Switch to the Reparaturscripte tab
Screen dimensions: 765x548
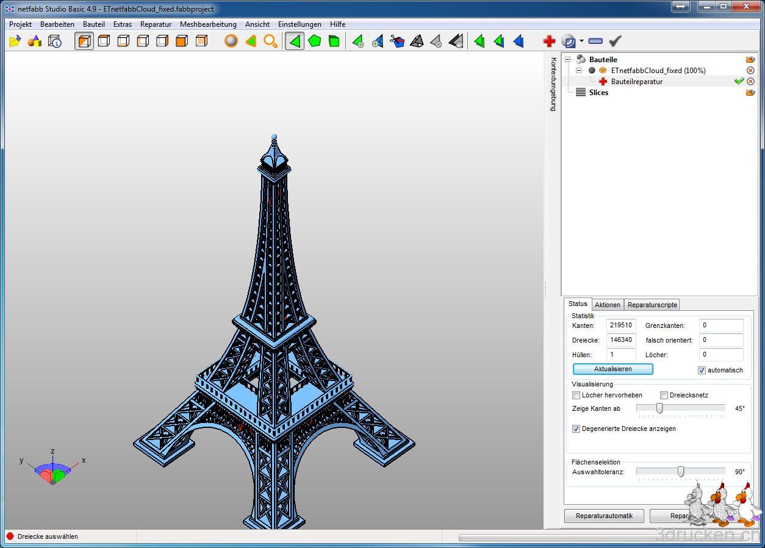[652, 305]
